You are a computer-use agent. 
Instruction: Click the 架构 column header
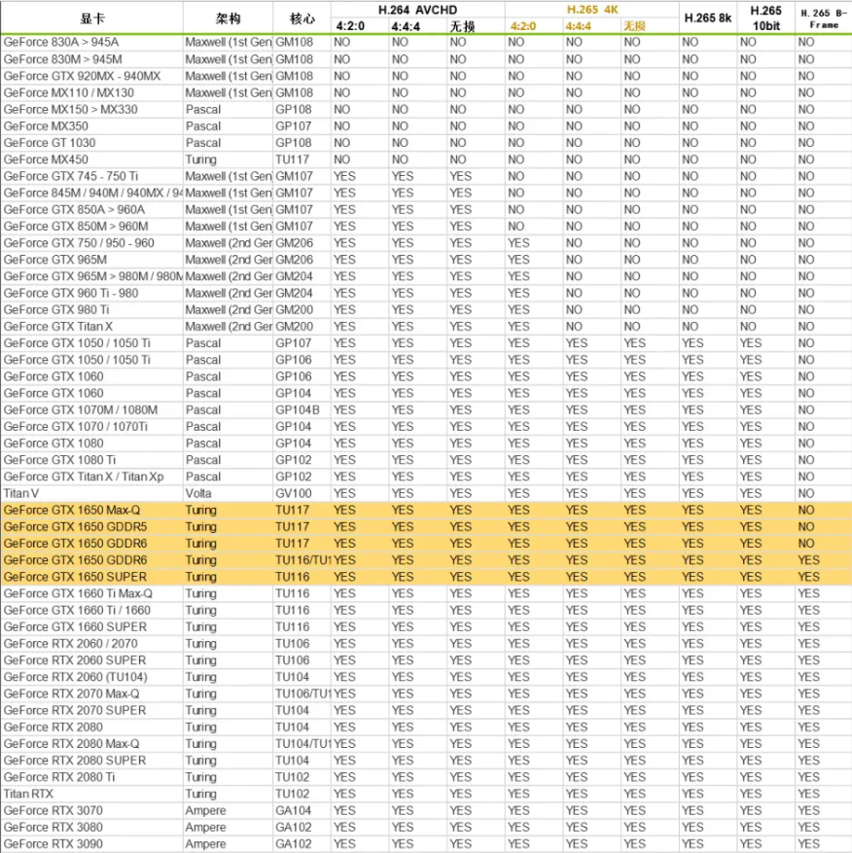[x=228, y=18]
